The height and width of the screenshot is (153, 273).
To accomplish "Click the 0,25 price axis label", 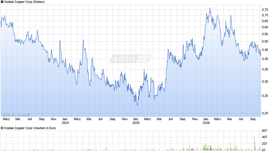I will (x=265, y=96).
